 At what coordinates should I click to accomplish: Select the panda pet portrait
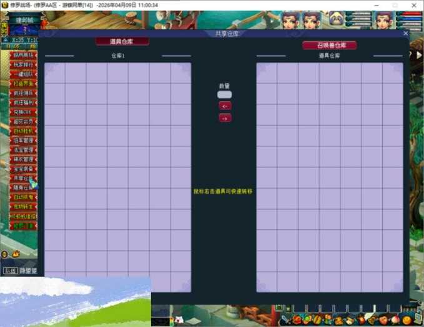click(337, 19)
